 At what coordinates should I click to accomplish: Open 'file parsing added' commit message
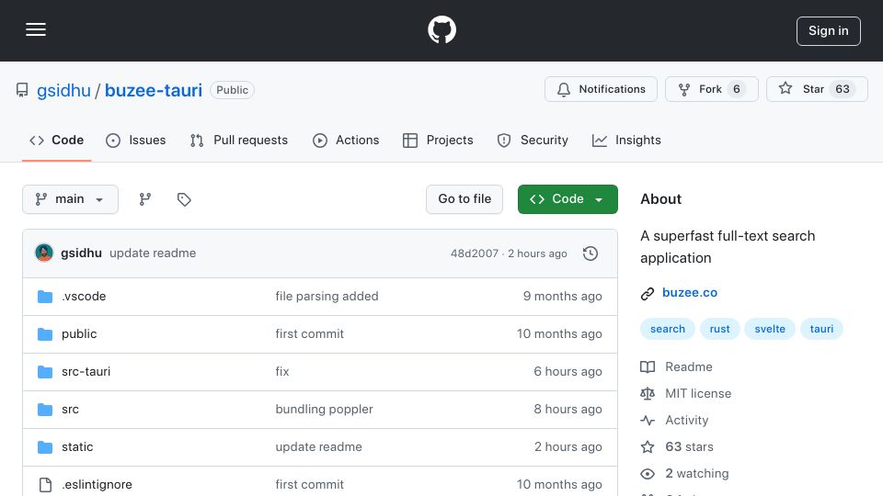pos(327,297)
